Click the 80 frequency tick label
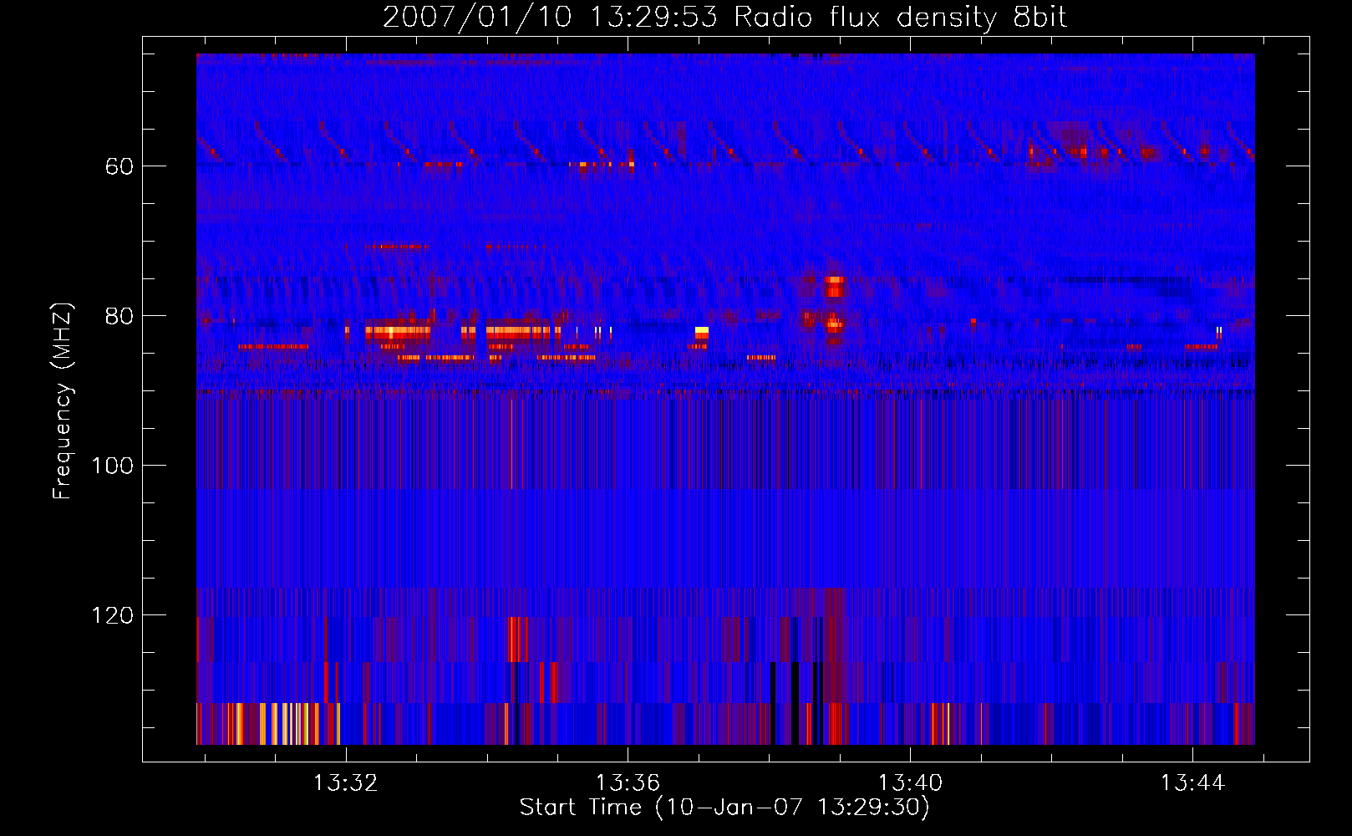The width and height of the screenshot is (1352, 836). coord(119,316)
